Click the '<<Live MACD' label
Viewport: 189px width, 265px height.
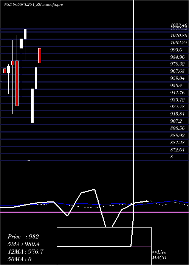click(159, 255)
